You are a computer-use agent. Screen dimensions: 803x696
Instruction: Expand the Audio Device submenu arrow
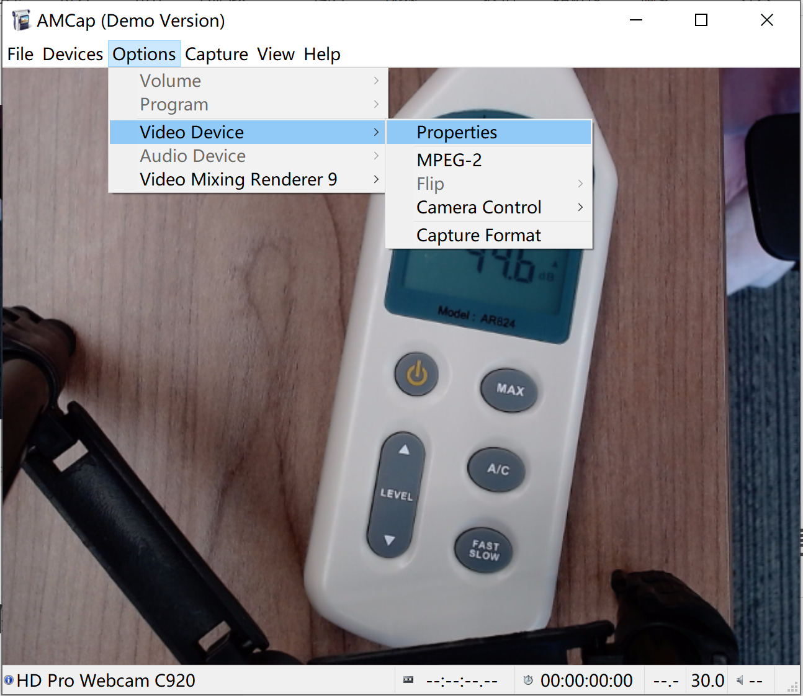376,156
